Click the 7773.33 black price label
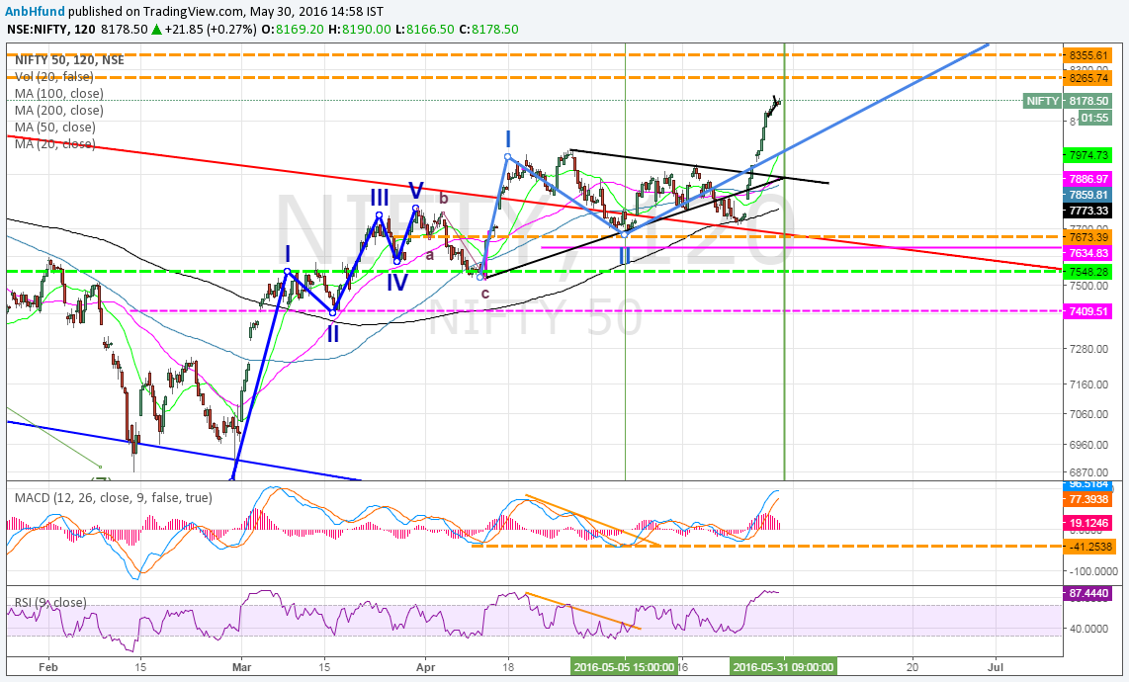Viewport: 1129px width, 682px height. pyautogui.click(x=1087, y=211)
